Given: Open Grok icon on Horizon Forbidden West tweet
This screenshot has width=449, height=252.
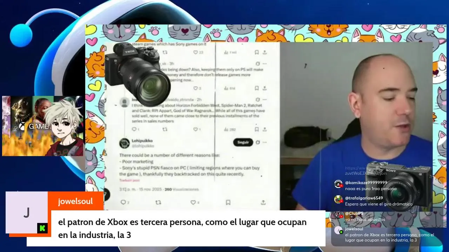Looking at the screenshot, I should [x=258, y=100].
